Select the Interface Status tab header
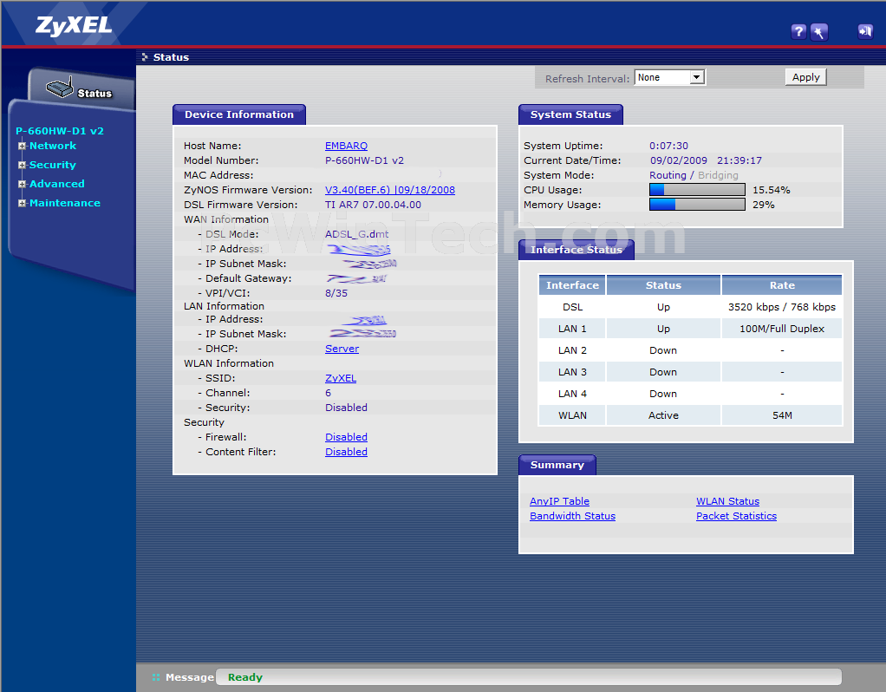The height and width of the screenshot is (692, 886). pyautogui.click(x=577, y=250)
